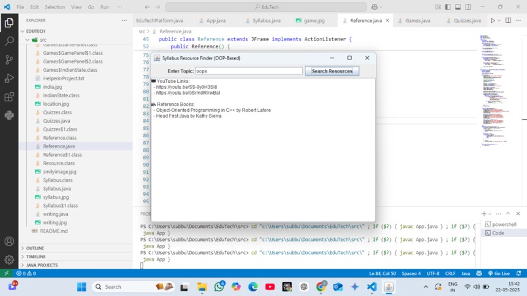Screen dimensions: 527x296
Task: Split the editor to the right
Action: [x=508, y=20]
